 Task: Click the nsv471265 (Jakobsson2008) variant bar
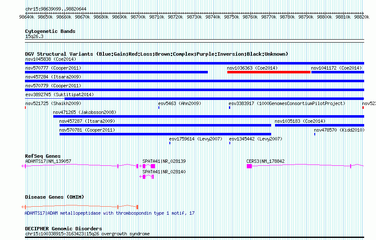pyautogui.click(x=209, y=116)
